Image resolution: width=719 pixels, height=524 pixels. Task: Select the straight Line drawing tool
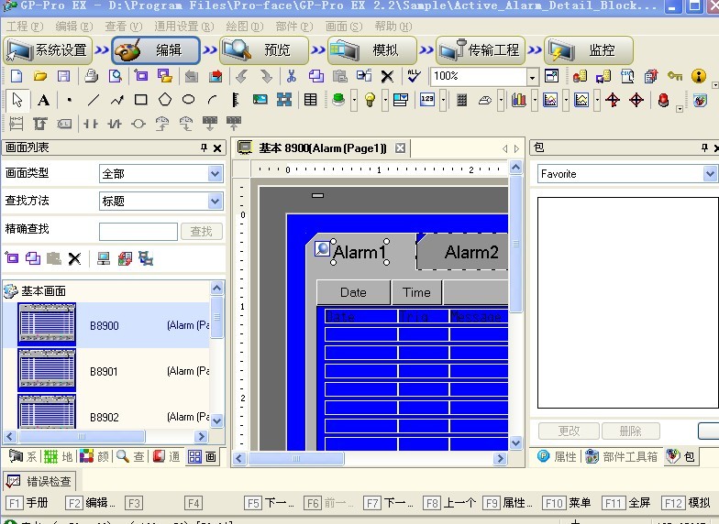click(93, 100)
